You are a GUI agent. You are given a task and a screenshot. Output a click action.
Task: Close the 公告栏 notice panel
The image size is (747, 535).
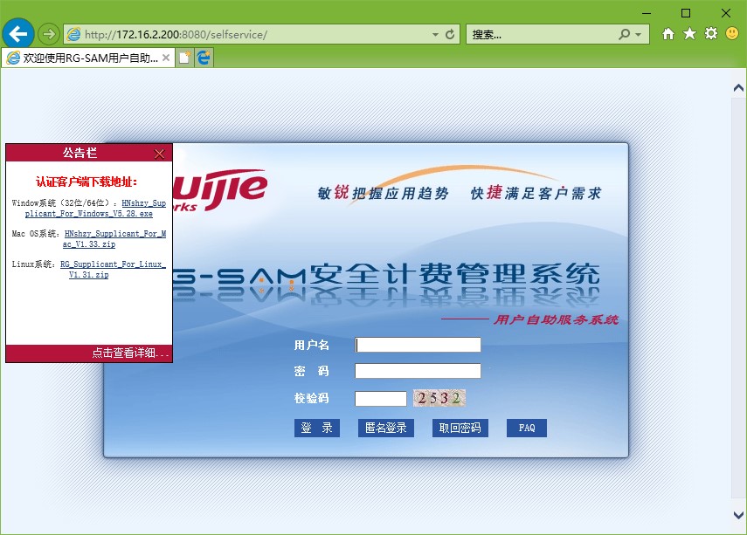pyautogui.click(x=160, y=154)
